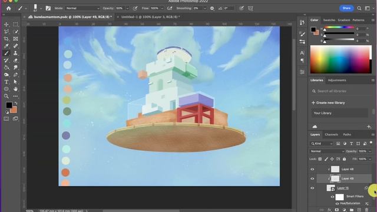Click the Hue slider in Color panel
Screen dimensions: 377x212
point(339,28)
